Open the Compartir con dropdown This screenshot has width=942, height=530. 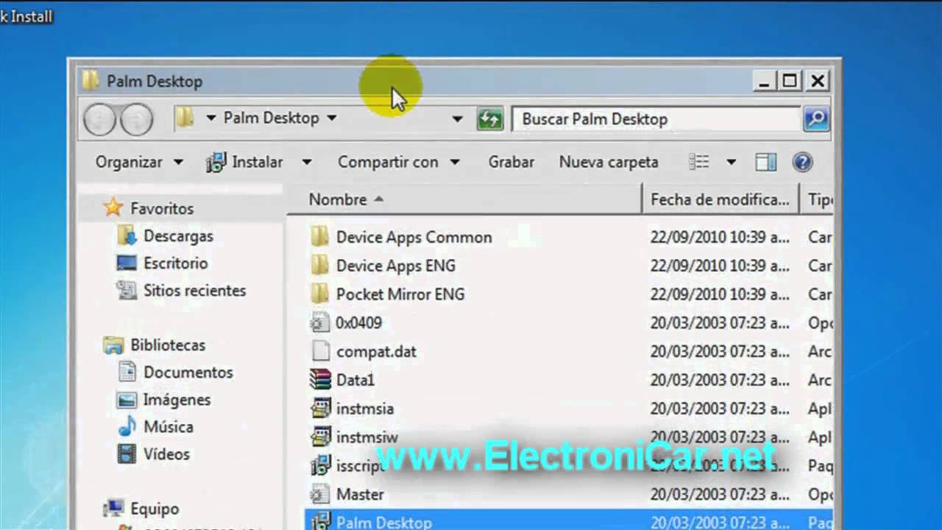398,162
